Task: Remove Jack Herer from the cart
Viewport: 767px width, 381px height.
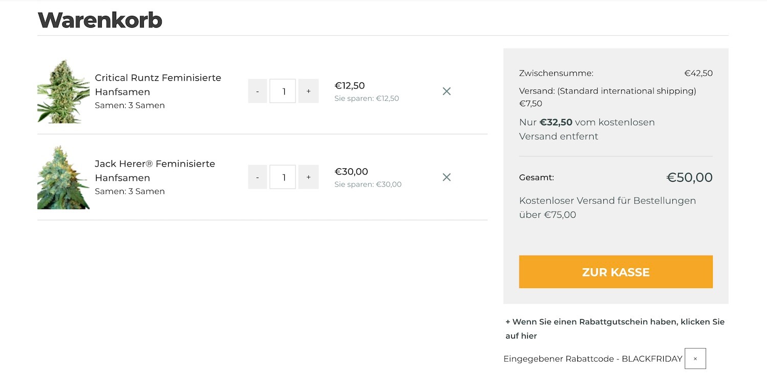Action: pos(446,177)
